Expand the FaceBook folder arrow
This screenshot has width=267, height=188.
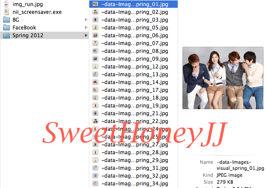pos(86,28)
